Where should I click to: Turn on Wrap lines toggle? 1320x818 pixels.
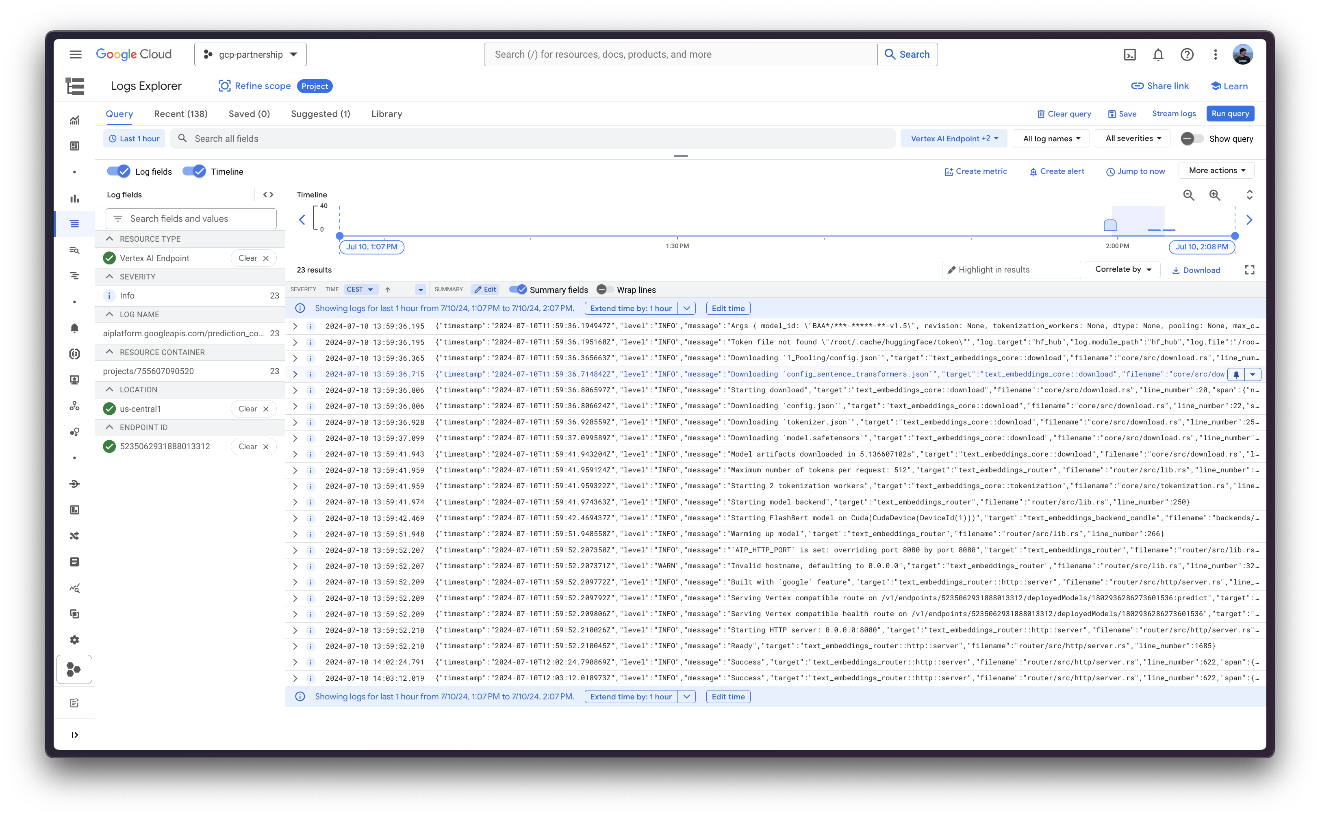pos(605,290)
